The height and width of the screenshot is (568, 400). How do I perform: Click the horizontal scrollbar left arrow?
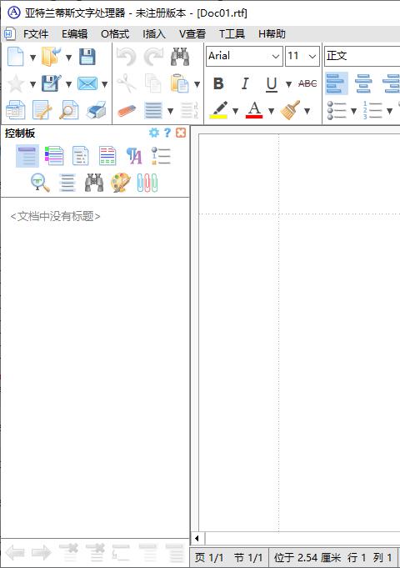197,538
